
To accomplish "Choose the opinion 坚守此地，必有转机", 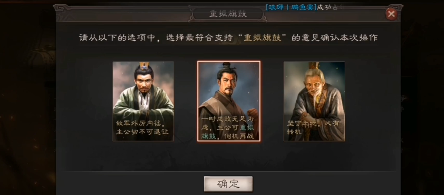I will [312, 128].
